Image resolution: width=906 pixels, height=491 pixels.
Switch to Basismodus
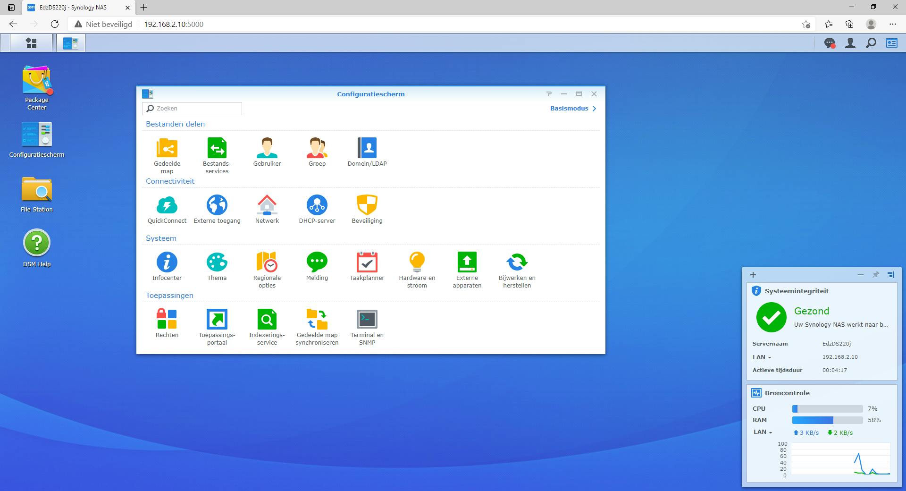[x=573, y=109]
